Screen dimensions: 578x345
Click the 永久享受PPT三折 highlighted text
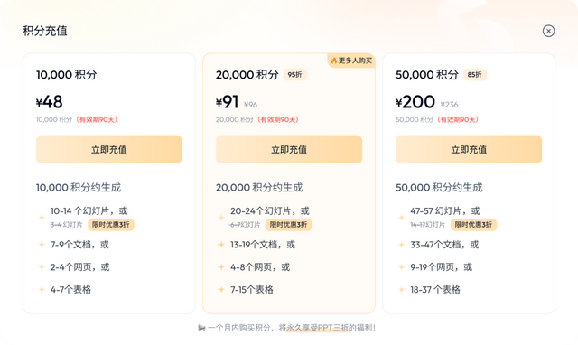(x=317, y=328)
